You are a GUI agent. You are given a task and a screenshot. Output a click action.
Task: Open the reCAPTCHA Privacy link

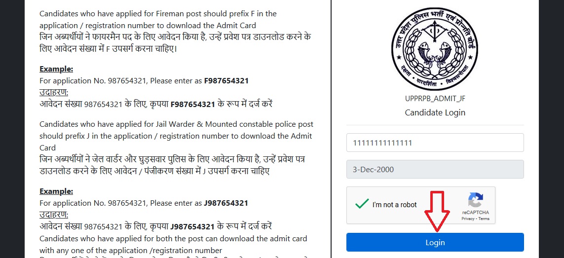tap(468, 219)
